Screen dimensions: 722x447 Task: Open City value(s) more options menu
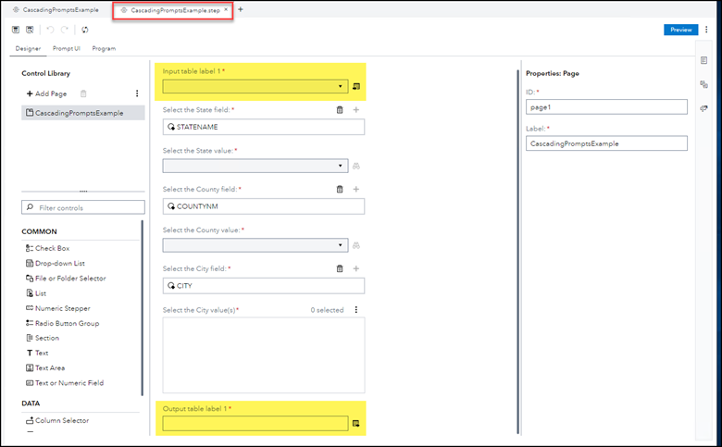(x=356, y=310)
